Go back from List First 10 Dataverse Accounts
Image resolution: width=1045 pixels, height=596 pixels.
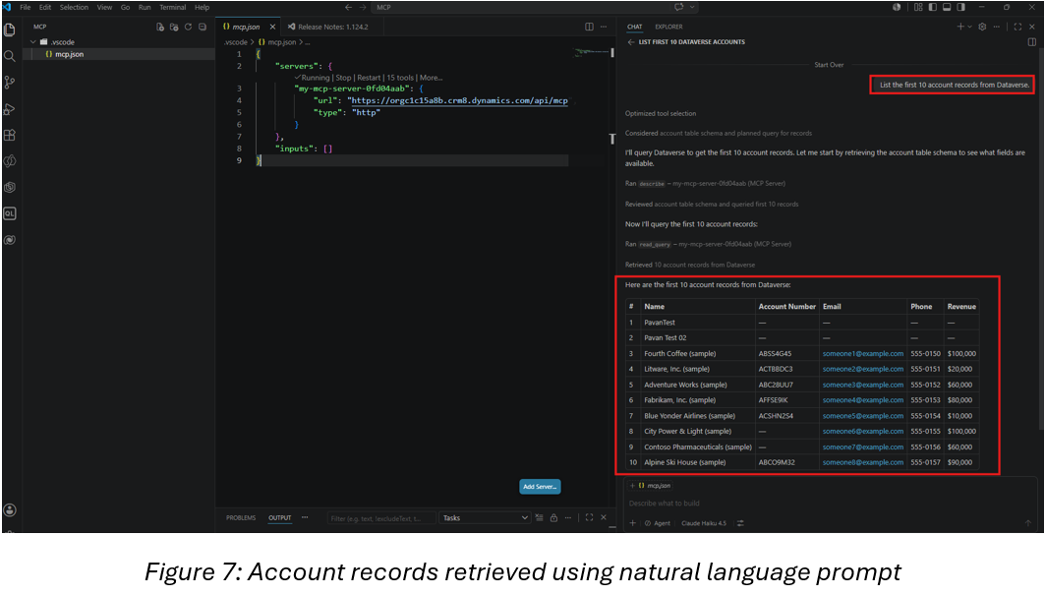631,42
